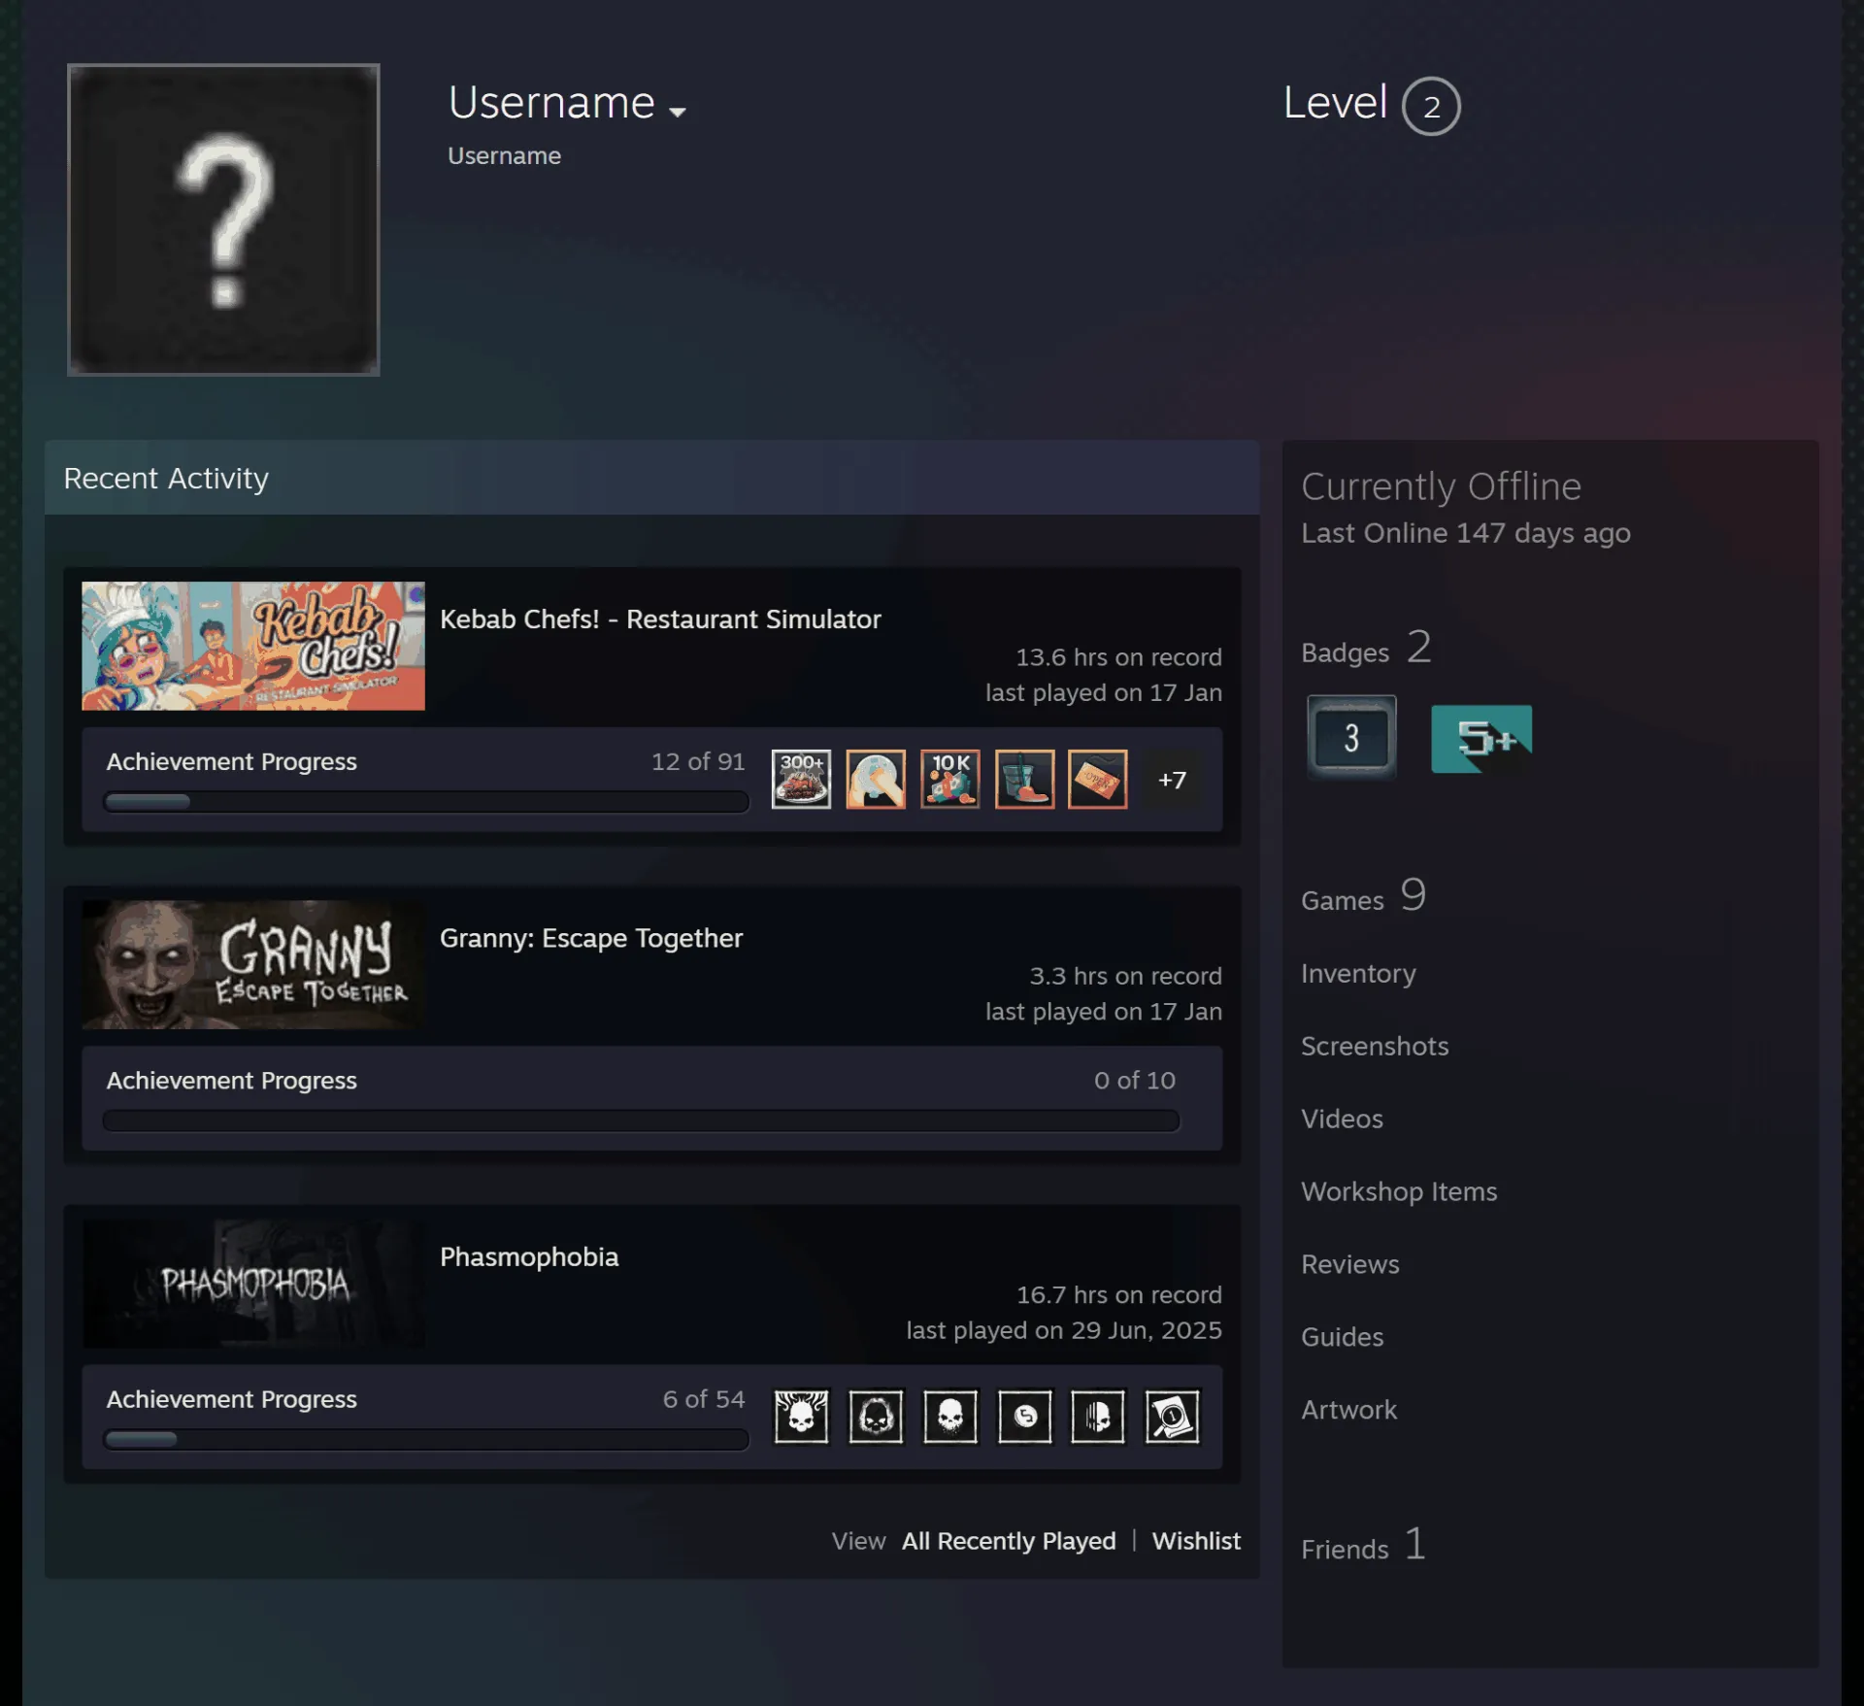Viewport: 1864px width, 1706px height.
Task: Click the orange open-sign ticket achievement icon
Action: tap(1097, 779)
